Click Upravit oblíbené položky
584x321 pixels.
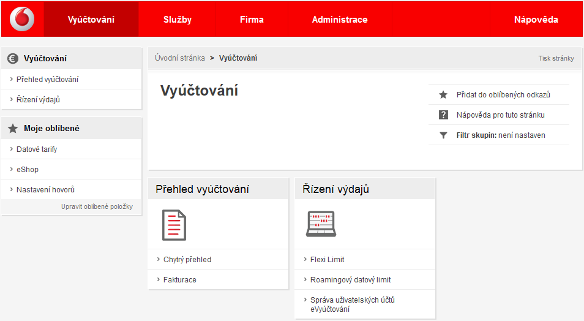97,206
